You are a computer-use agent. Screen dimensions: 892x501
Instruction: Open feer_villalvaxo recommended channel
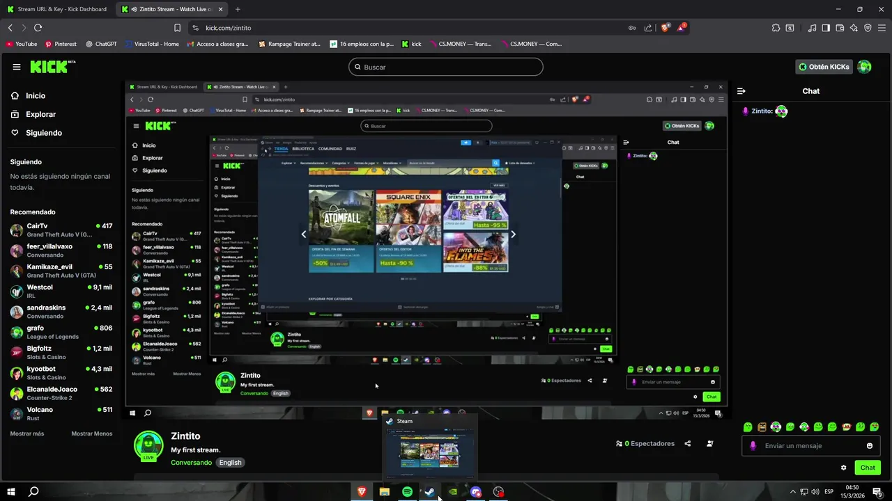point(61,250)
